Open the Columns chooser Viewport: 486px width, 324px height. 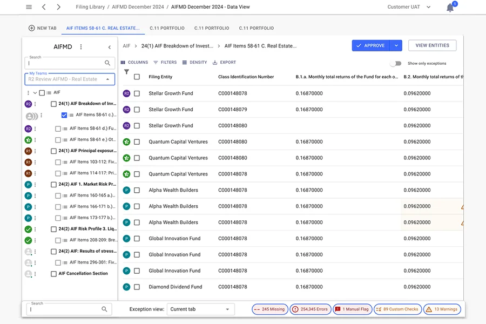point(134,63)
